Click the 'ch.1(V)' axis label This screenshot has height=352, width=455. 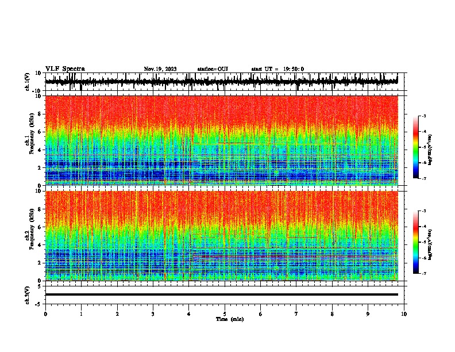28,82
